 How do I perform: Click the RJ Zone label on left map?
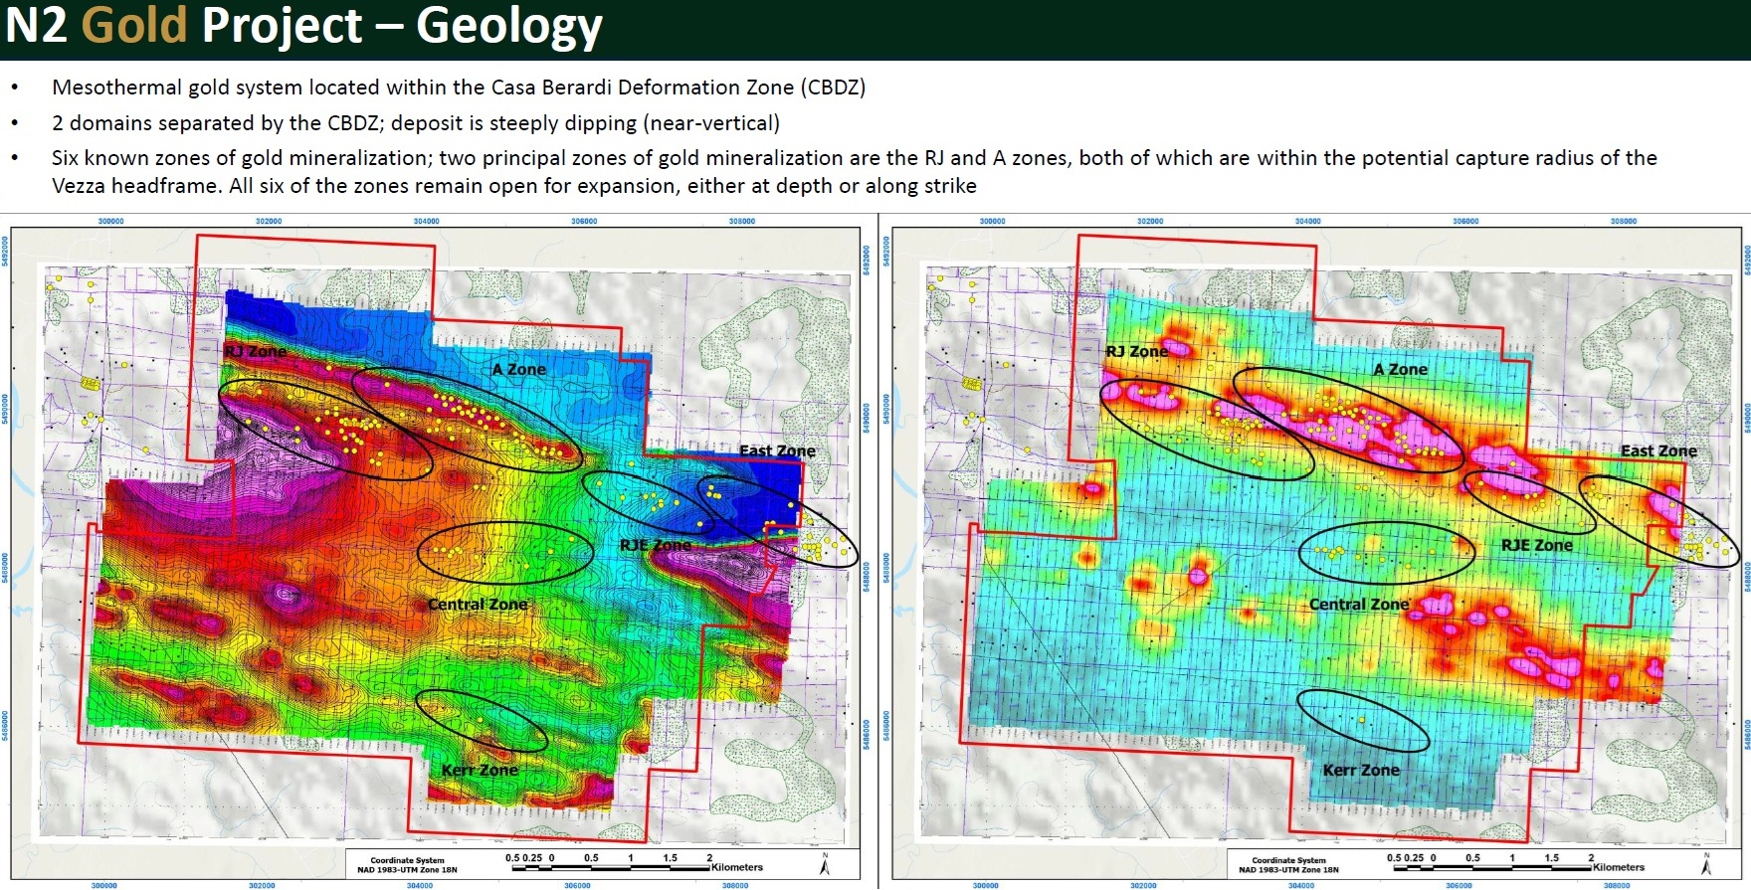[255, 351]
